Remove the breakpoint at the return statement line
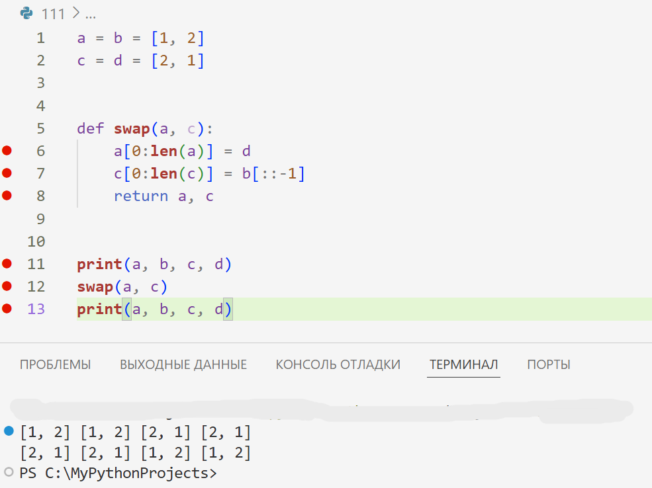Screen dimensions: 652x488 click(x=7, y=196)
